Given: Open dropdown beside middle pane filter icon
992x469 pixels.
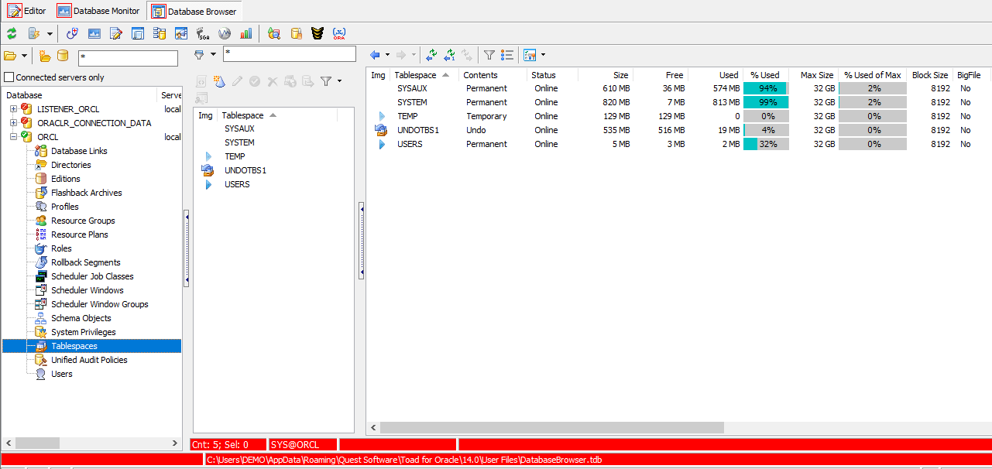Looking at the screenshot, I should click(339, 80).
